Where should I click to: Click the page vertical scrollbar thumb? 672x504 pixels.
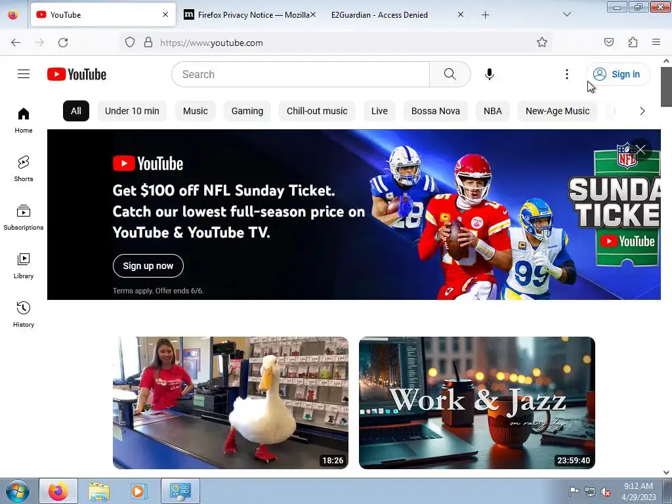point(666,87)
